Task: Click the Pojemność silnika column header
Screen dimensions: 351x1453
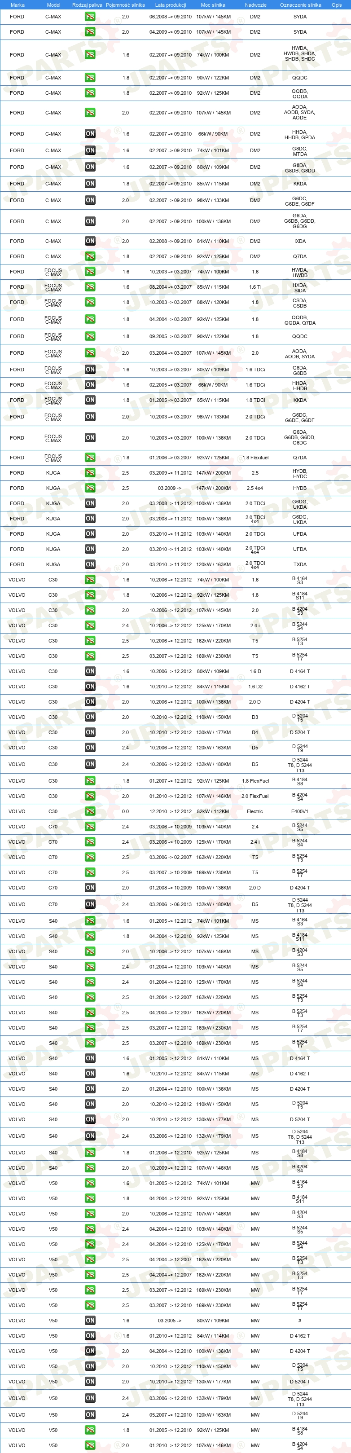Action: click(125, 5)
